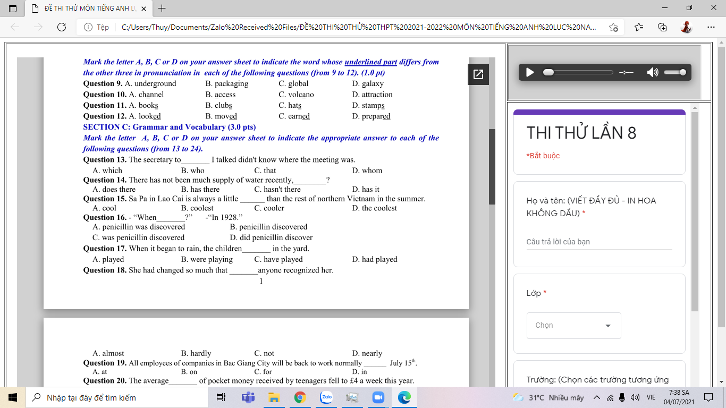This screenshot has height=408, width=726.
Task: Click the 'Question 13.' text in the PDF
Action: point(105,159)
